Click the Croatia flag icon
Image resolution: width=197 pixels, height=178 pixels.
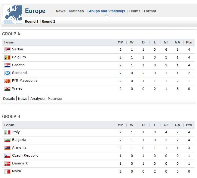click(x=7, y=65)
